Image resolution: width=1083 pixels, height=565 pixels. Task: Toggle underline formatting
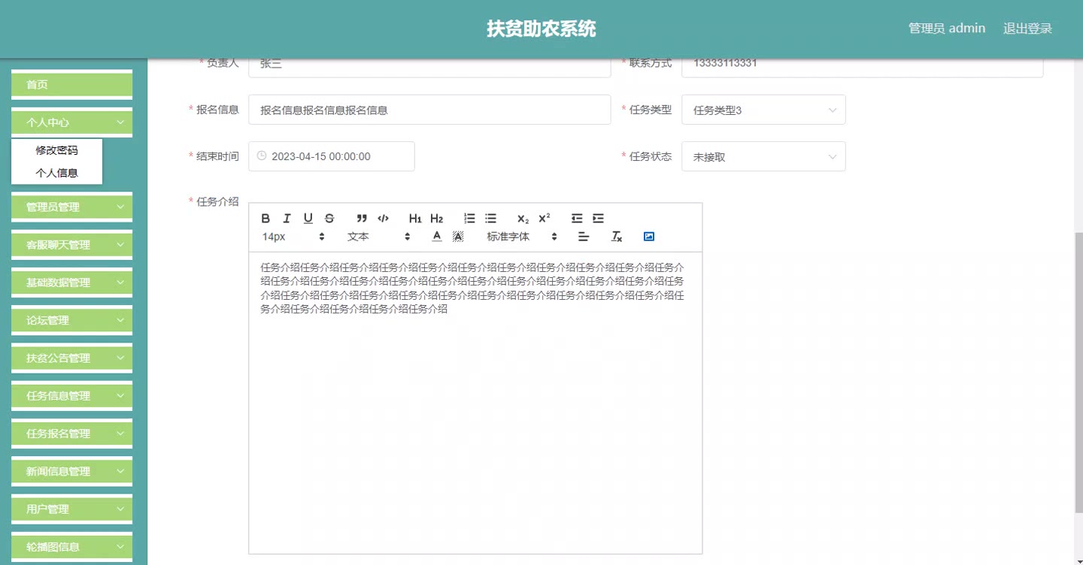tap(308, 219)
